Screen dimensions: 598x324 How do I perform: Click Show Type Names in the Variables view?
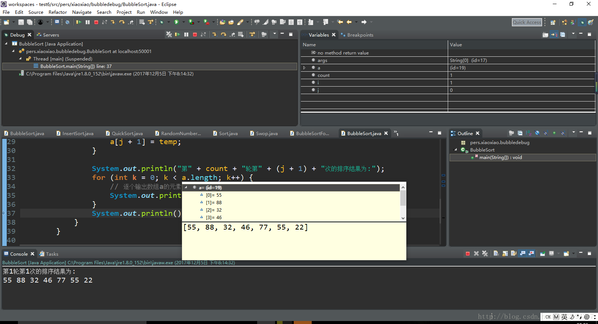point(545,35)
